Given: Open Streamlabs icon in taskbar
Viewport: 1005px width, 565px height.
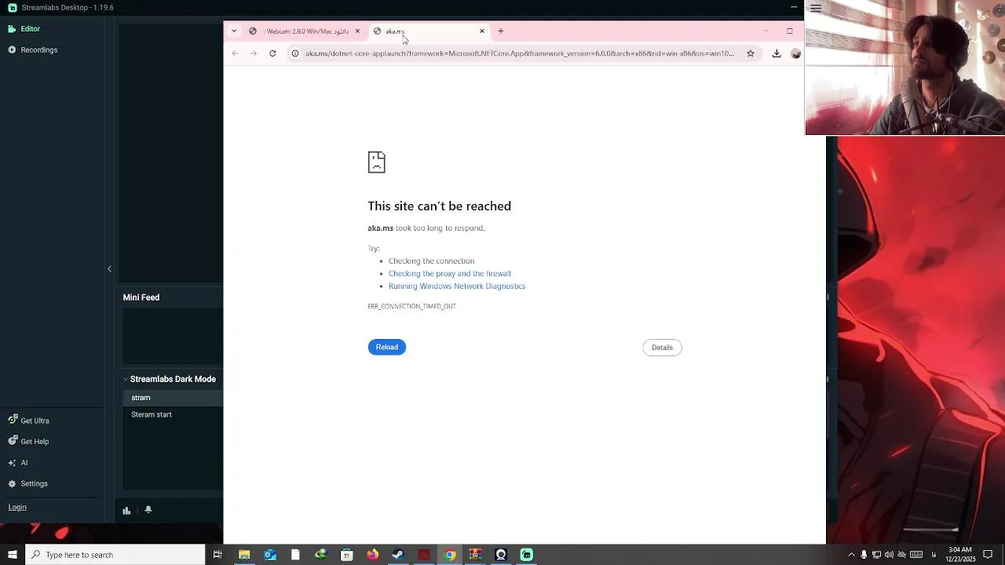Looking at the screenshot, I should click(x=527, y=555).
